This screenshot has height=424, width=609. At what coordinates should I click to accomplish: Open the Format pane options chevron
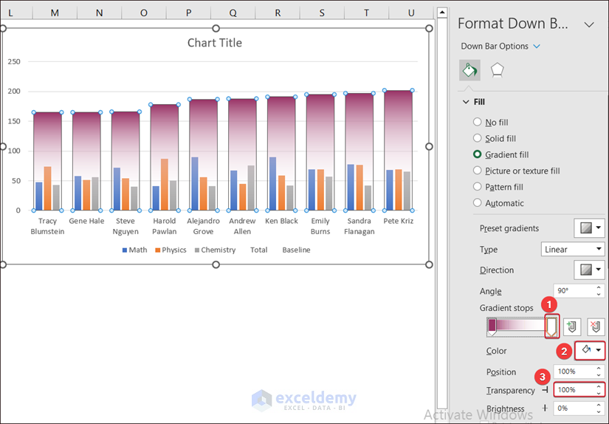pos(589,25)
